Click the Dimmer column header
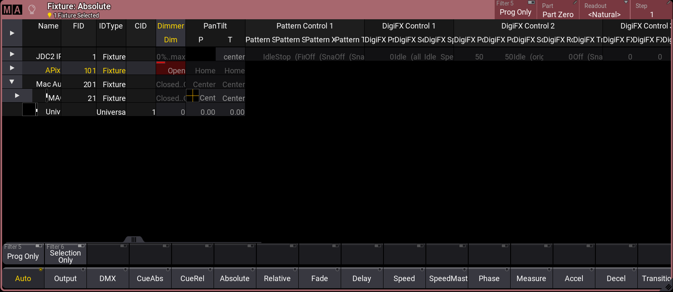673x292 pixels. pyautogui.click(x=170, y=26)
